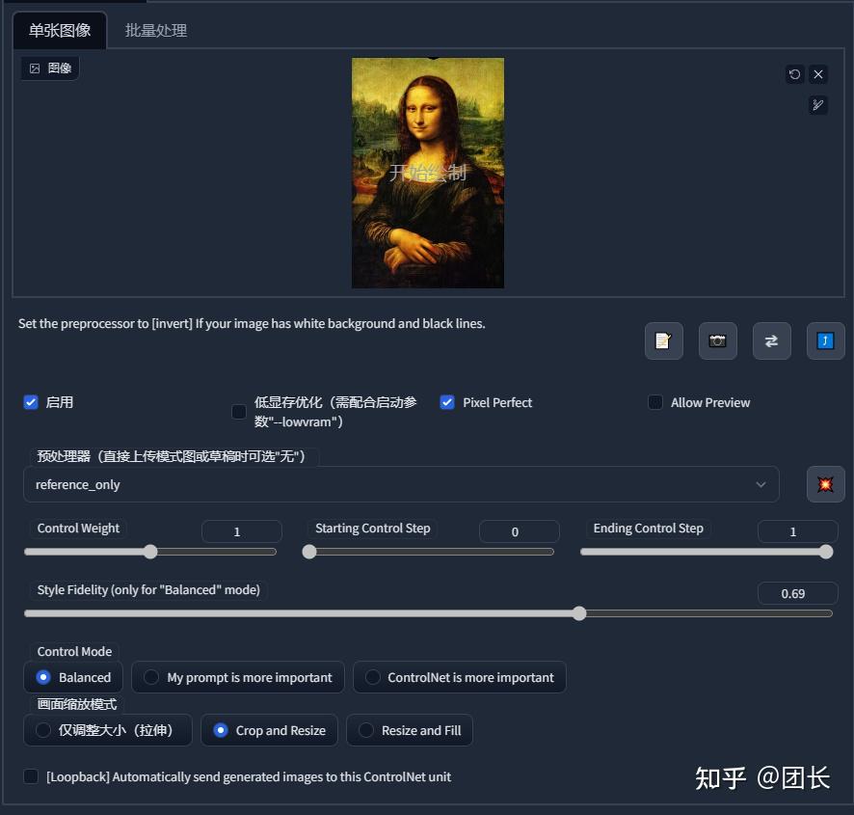Open a new canvas with the notepad icon
This screenshot has width=854, height=815.
pyautogui.click(x=663, y=340)
